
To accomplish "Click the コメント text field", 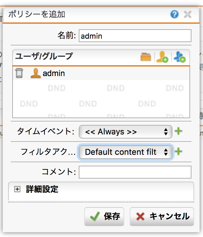I will tap(135, 172).
